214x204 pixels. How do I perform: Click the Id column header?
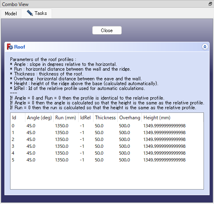point(18,118)
